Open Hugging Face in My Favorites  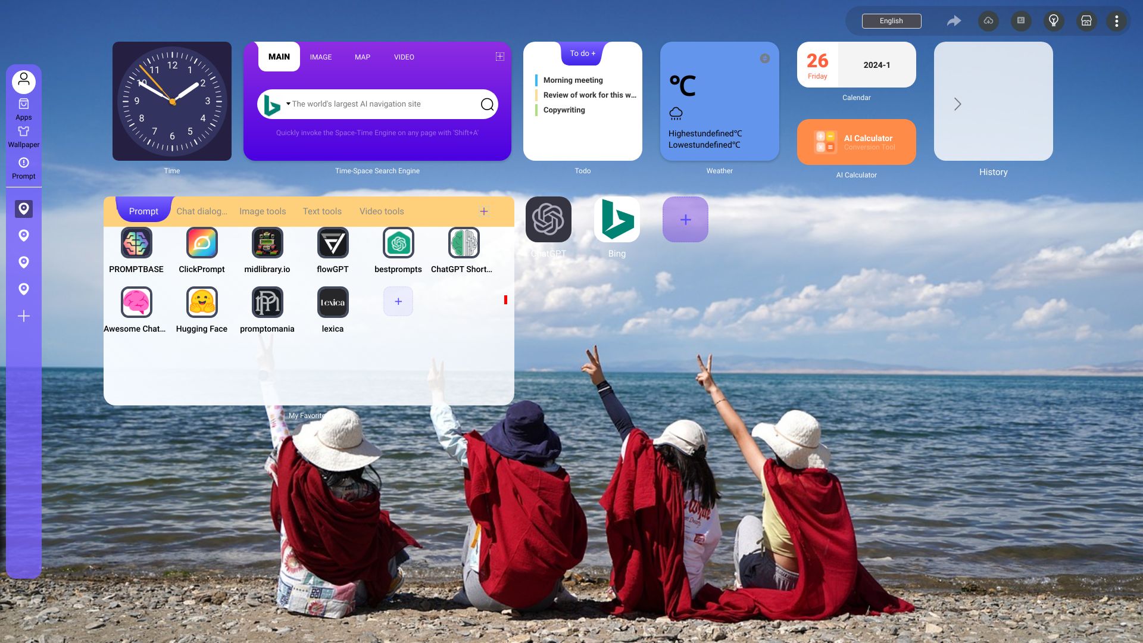pos(201,302)
